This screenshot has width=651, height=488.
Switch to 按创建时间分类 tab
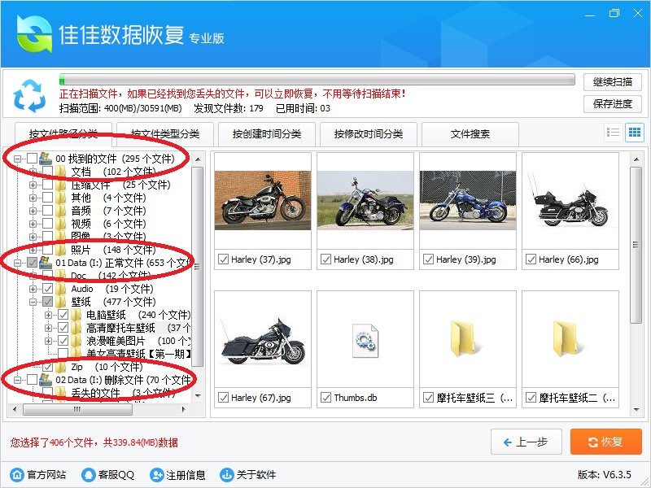click(267, 134)
